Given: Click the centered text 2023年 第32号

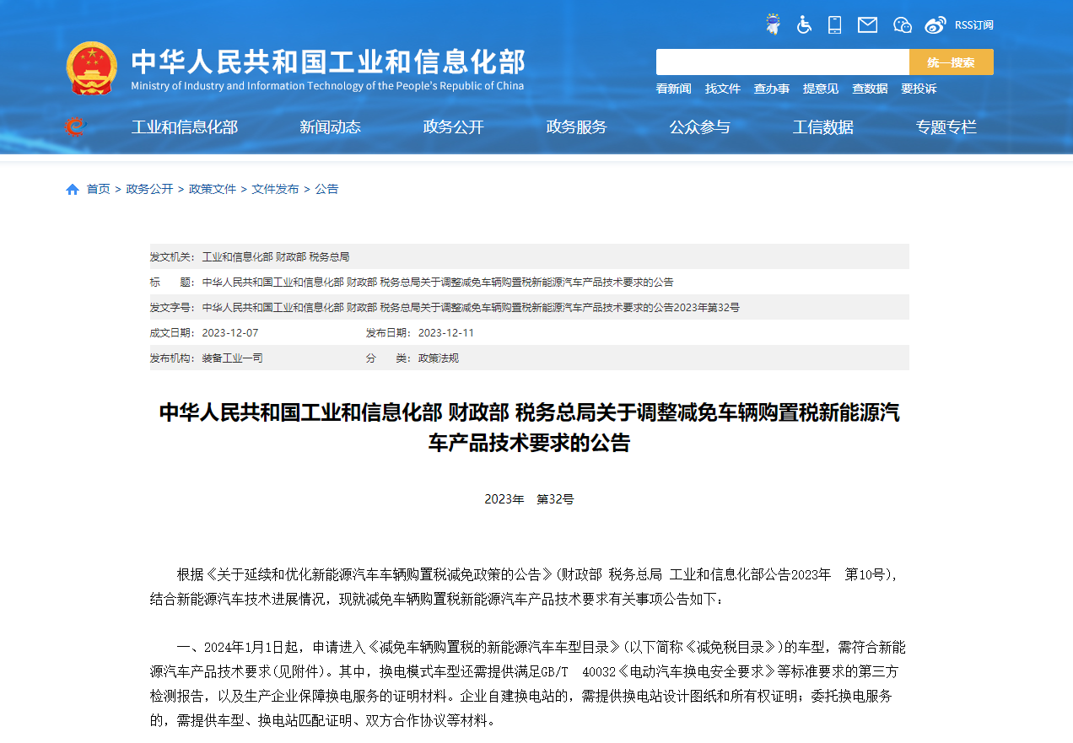Looking at the screenshot, I should pos(530,499).
